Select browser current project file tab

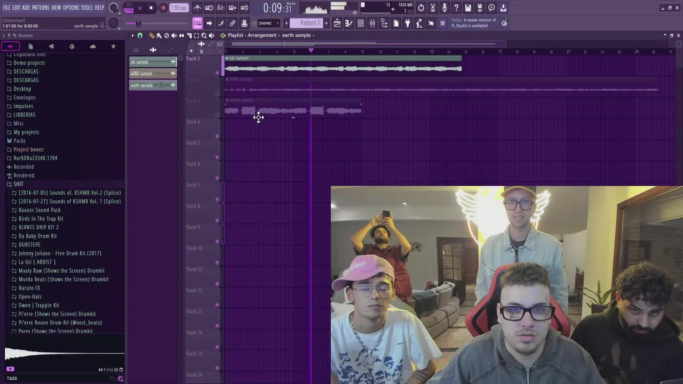[x=30, y=46]
